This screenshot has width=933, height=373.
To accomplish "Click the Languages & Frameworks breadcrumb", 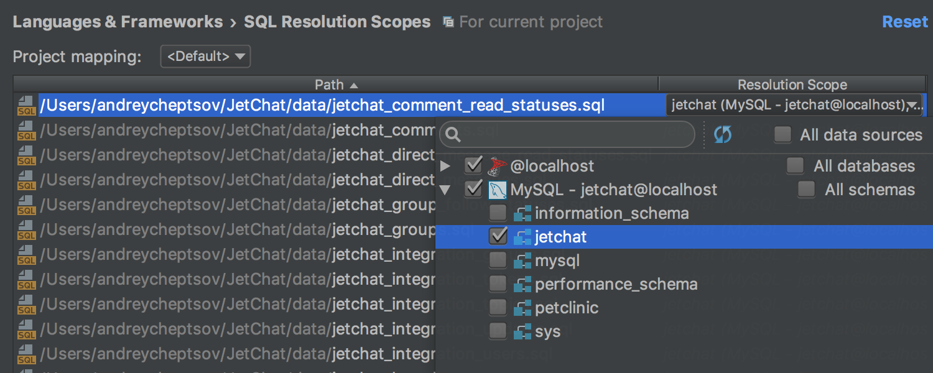I will click(x=118, y=22).
